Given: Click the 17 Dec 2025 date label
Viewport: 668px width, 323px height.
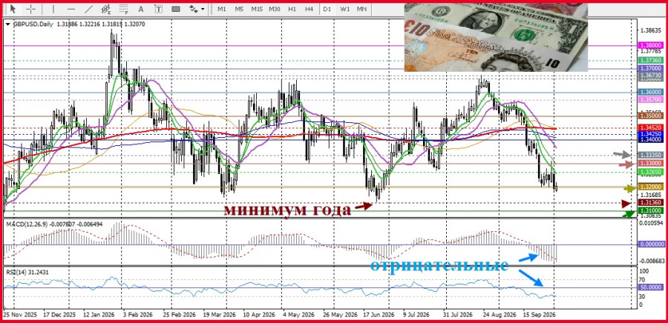Looking at the screenshot, I should click(x=59, y=316).
